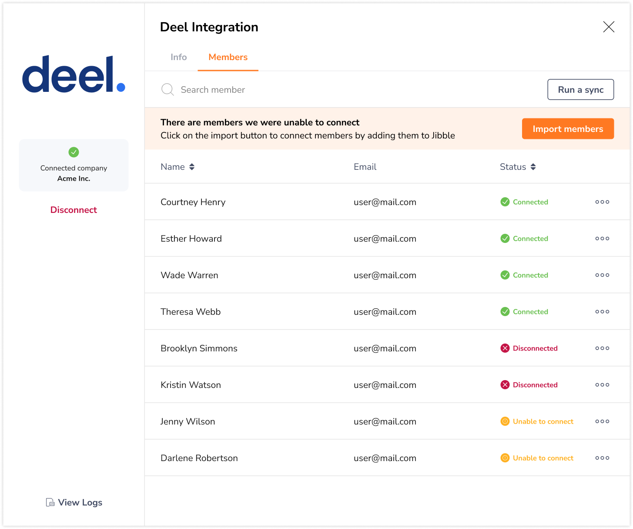
Task: Click Wade Warren's Connected status label
Action: pos(530,275)
